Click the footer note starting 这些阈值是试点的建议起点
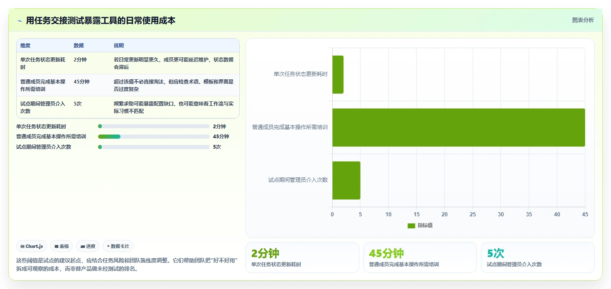This screenshot has width=611, height=289. pos(127,265)
